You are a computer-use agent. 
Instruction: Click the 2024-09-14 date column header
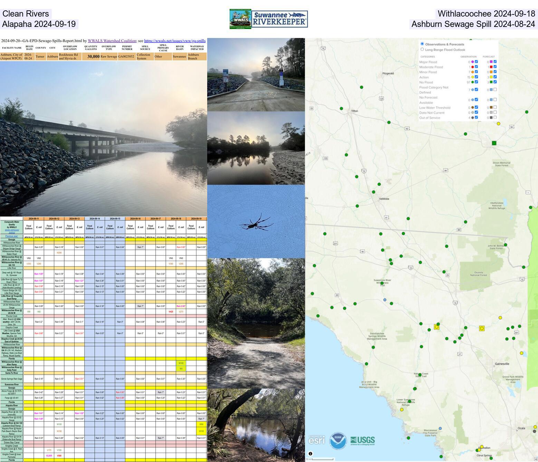pyautogui.click(x=95, y=219)
